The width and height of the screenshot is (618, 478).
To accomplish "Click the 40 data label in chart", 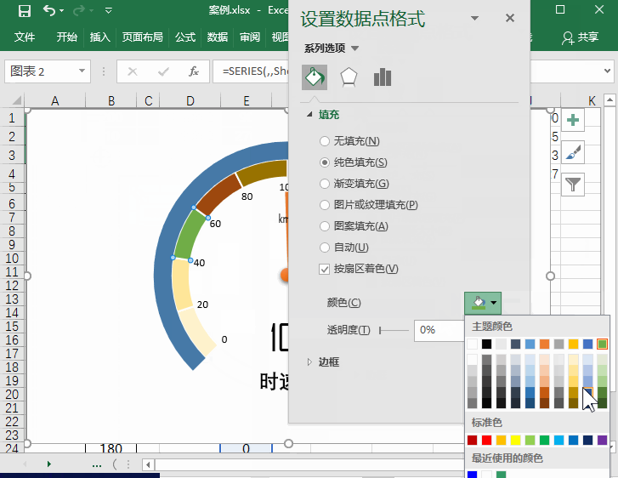I will pos(199,263).
